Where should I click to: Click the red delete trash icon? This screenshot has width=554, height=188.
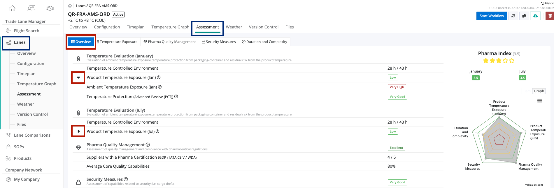tap(550, 16)
